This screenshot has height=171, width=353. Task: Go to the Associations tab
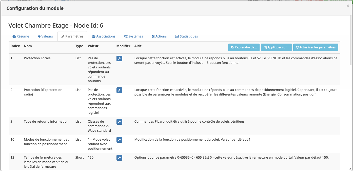(104, 36)
